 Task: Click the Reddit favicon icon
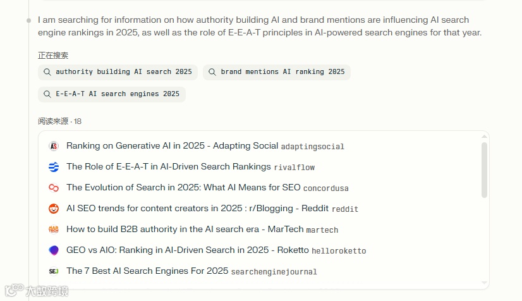tap(54, 209)
